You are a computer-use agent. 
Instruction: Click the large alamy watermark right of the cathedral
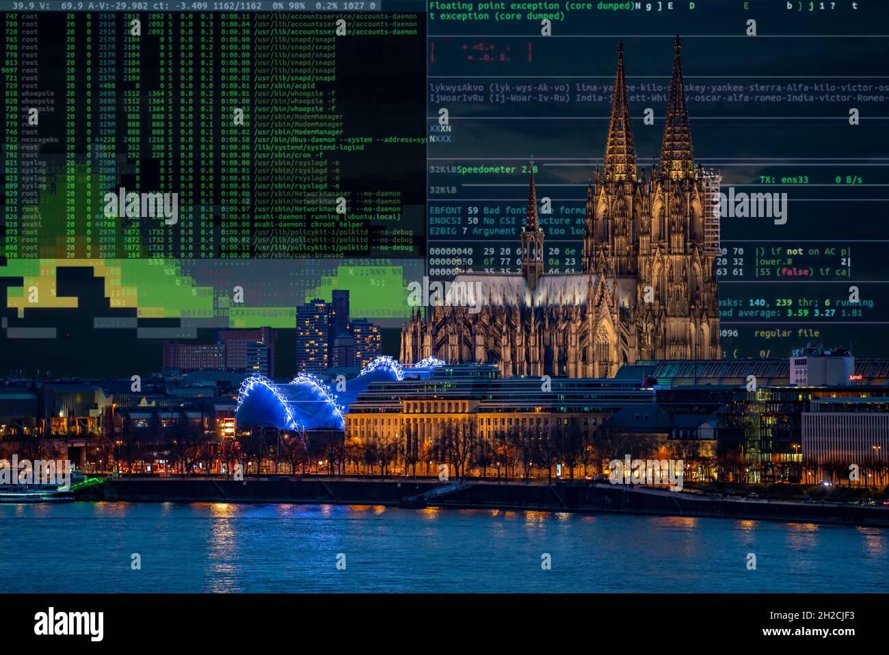[x=752, y=205]
